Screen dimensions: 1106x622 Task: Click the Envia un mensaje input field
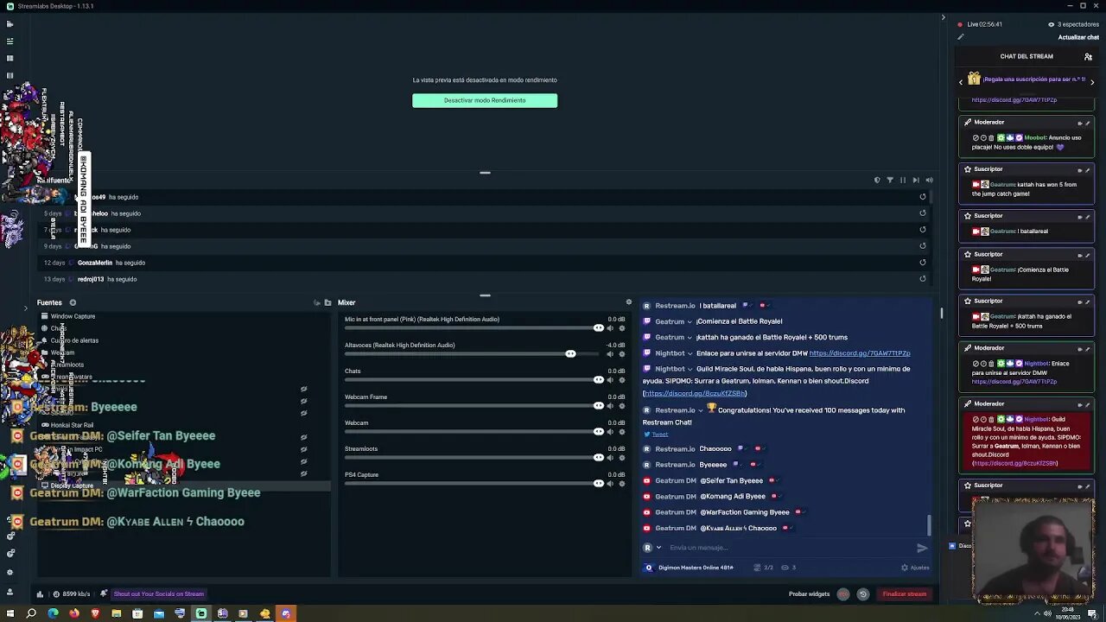[x=786, y=548]
